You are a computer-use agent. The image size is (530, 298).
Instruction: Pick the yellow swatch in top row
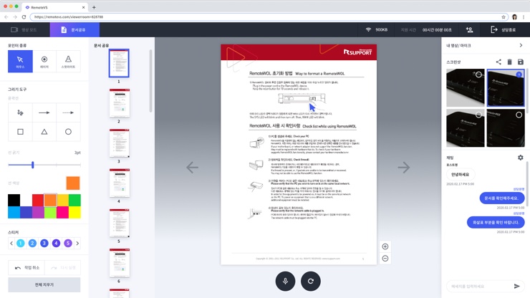coord(62,200)
